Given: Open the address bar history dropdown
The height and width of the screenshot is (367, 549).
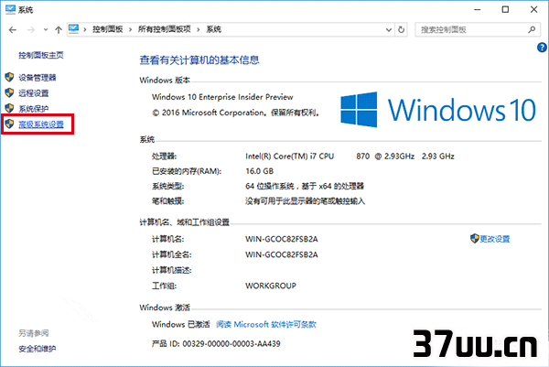Looking at the screenshot, I should point(389,30).
